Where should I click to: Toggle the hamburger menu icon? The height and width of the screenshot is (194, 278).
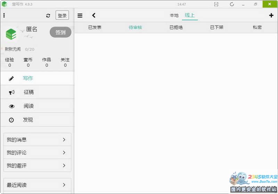click(x=80, y=16)
